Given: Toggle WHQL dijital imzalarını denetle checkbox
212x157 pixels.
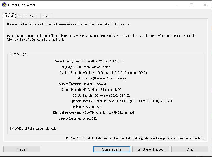Looking at the screenshot, I should [x=12, y=128].
